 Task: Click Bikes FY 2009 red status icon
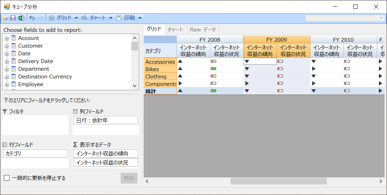[x=280, y=69]
